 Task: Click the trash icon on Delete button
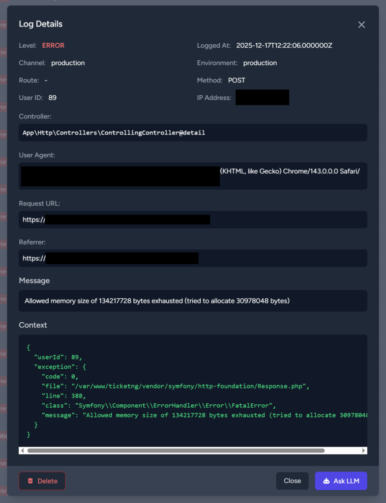click(30, 481)
